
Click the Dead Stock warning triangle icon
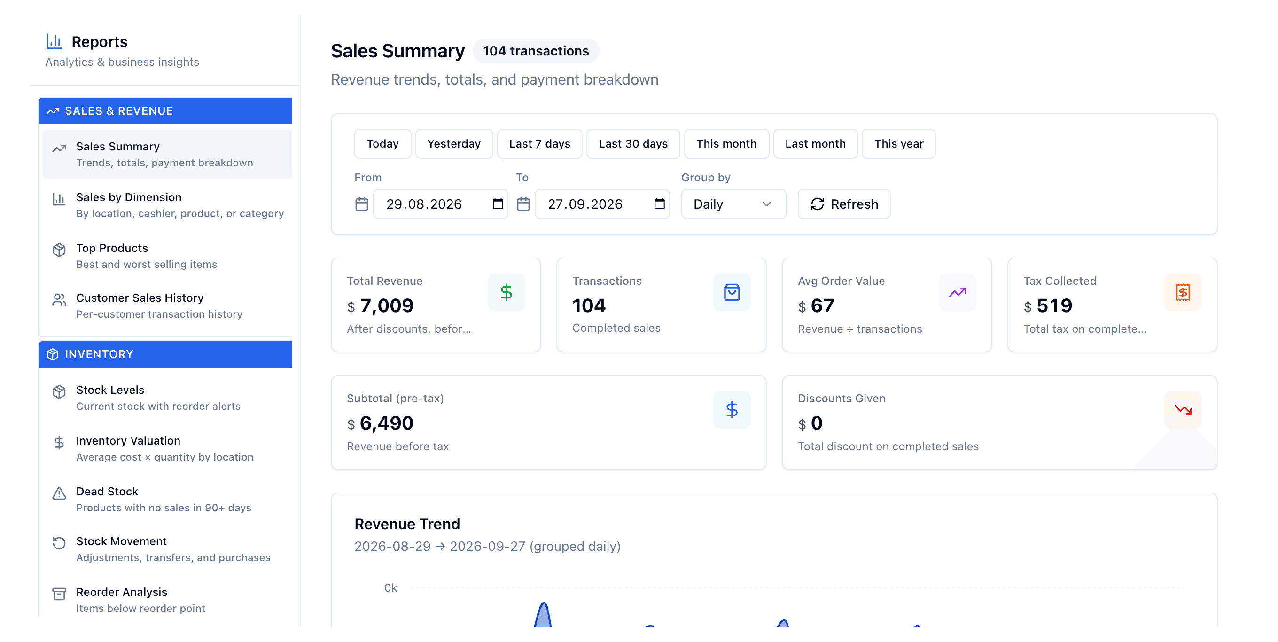coord(59,493)
